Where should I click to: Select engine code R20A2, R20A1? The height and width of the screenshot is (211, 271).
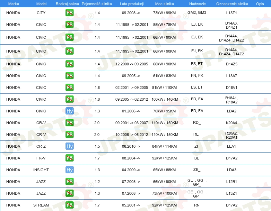231,135
